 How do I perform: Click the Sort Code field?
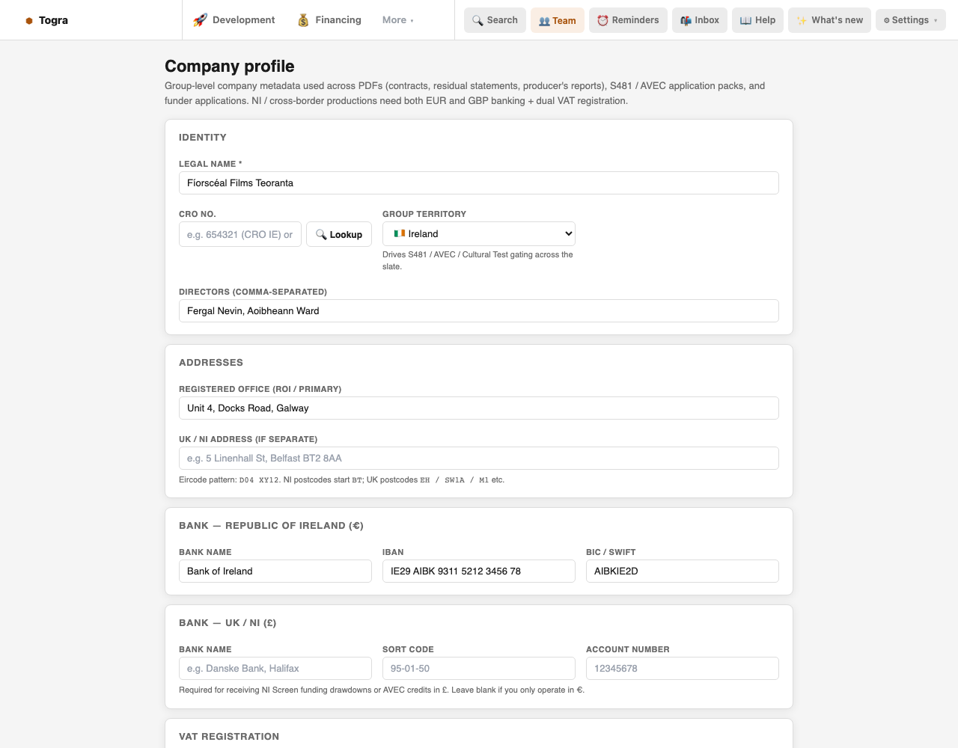479,669
